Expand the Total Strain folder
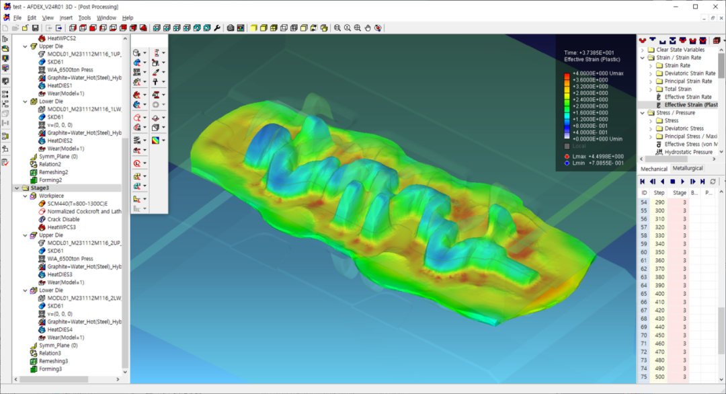726x394 pixels. pyautogui.click(x=651, y=89)
